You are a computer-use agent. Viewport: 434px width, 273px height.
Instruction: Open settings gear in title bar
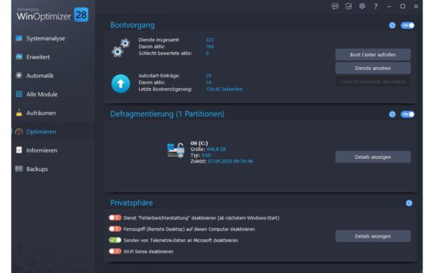point(362,6)
